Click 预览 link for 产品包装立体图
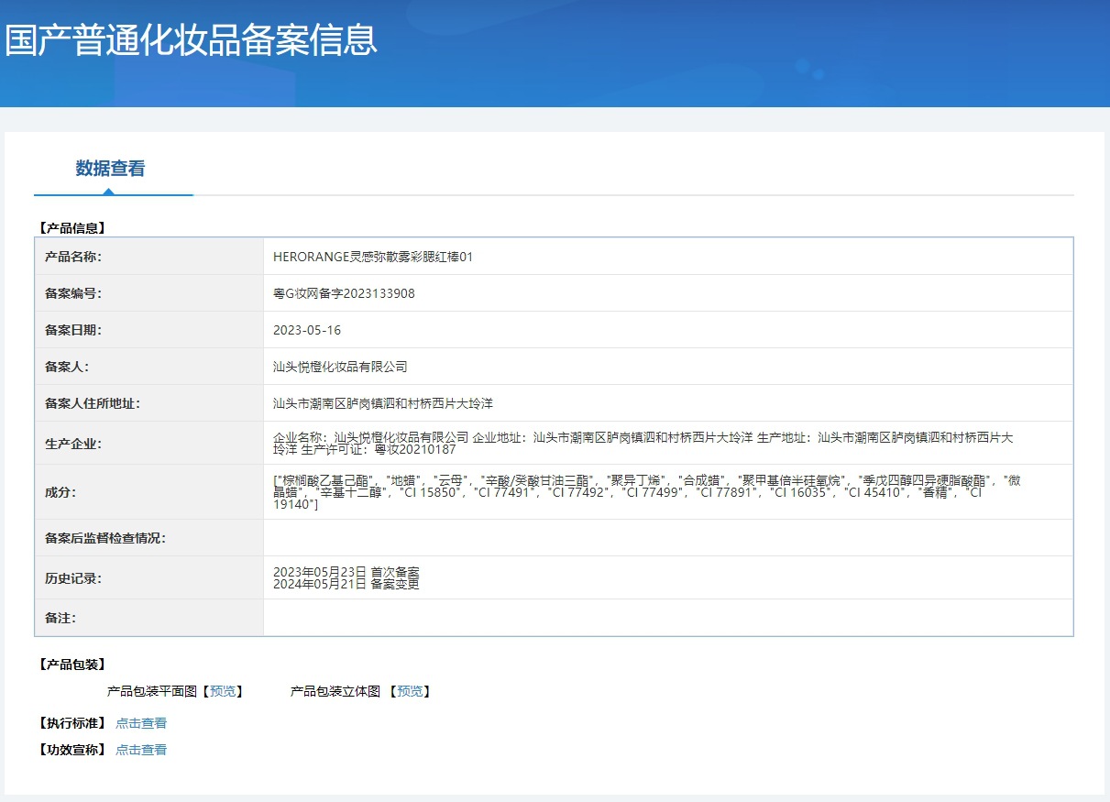This screenshot has width=1110, height=802. 410,691
